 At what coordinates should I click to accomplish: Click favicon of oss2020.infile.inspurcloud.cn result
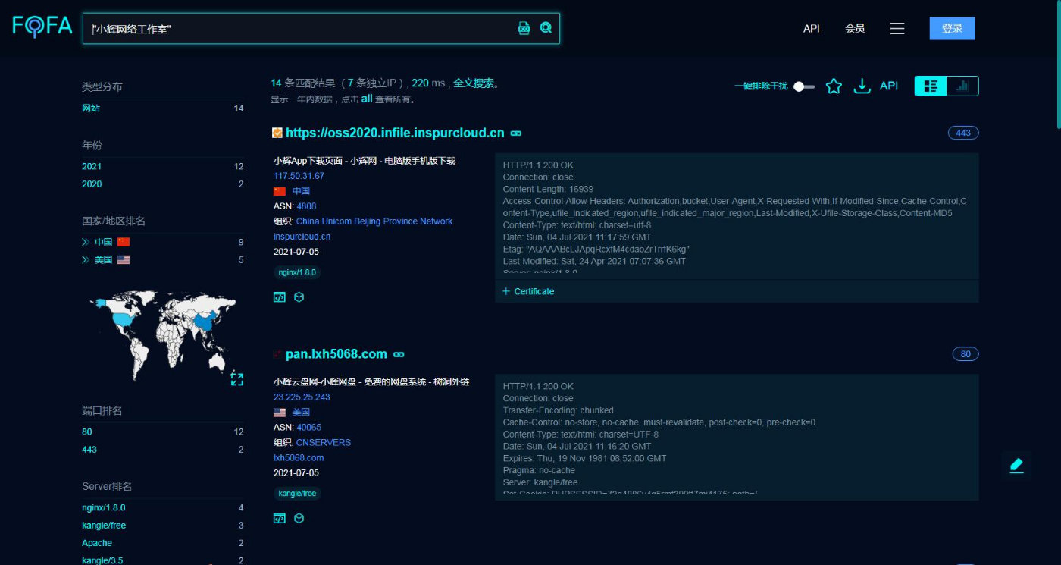click(277, 133)
